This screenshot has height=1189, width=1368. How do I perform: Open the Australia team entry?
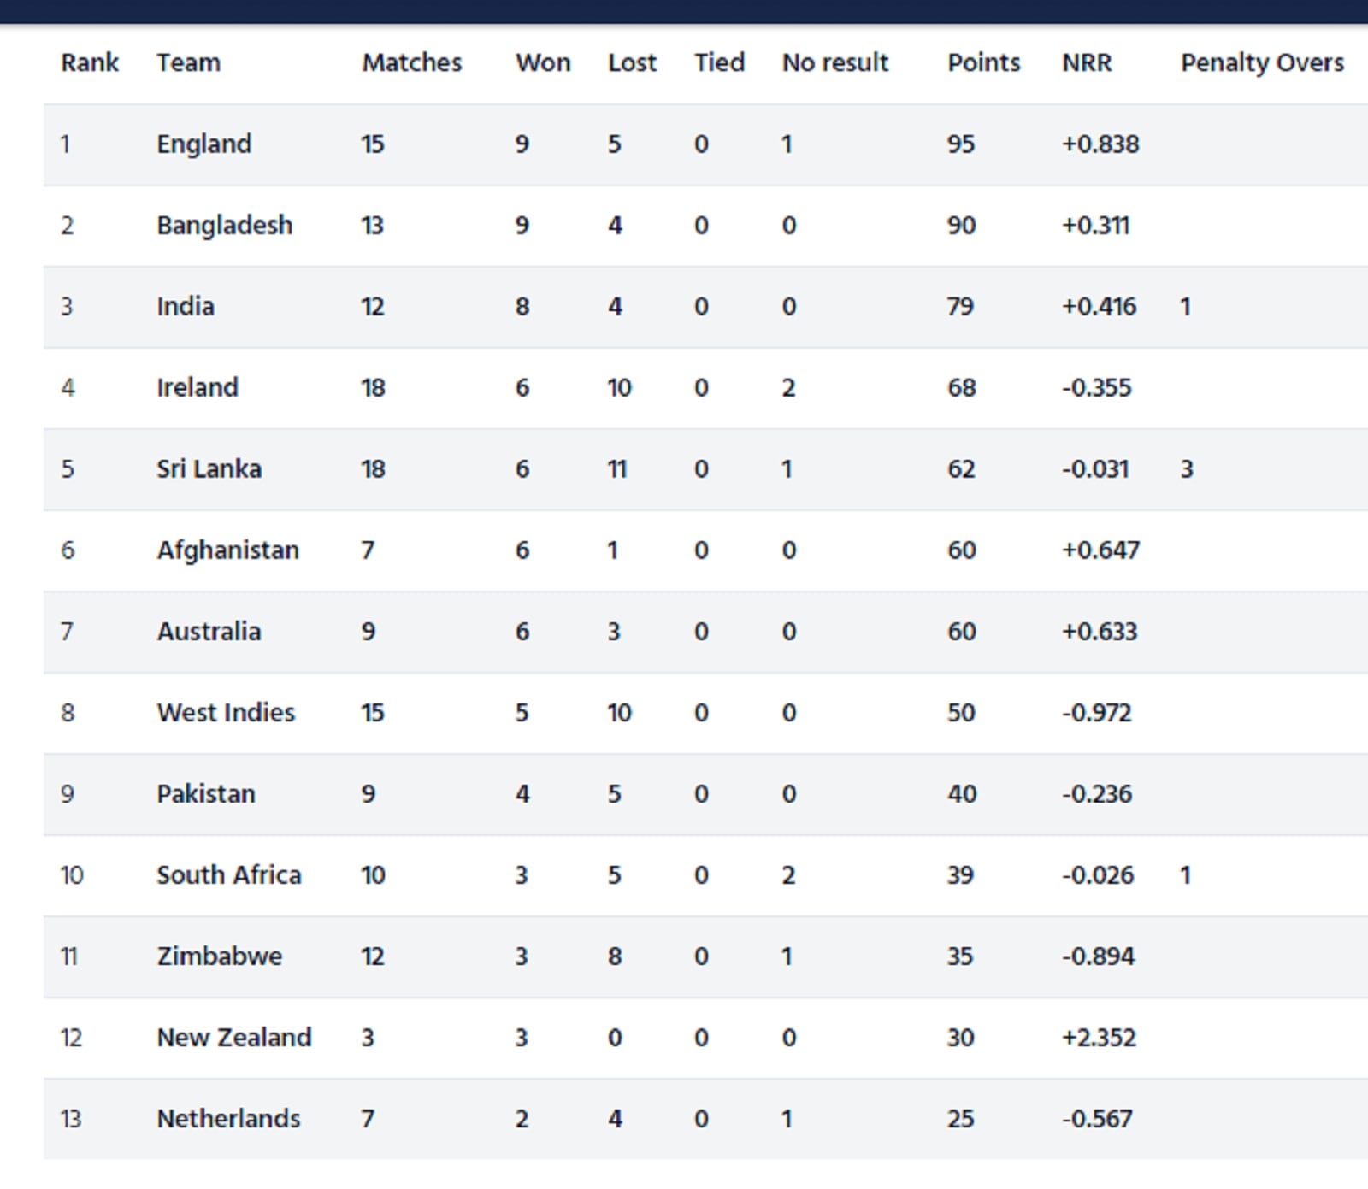[209, 631]
